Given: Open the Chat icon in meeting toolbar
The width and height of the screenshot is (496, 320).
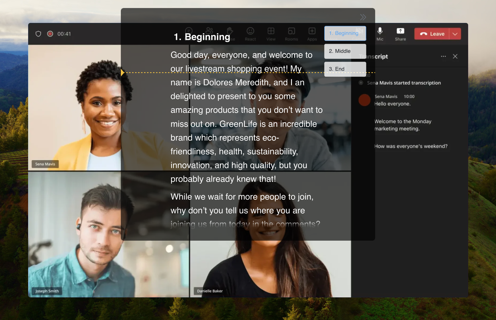Looking at the screenshot, I should pyautogui.click(x=189, y=31).
